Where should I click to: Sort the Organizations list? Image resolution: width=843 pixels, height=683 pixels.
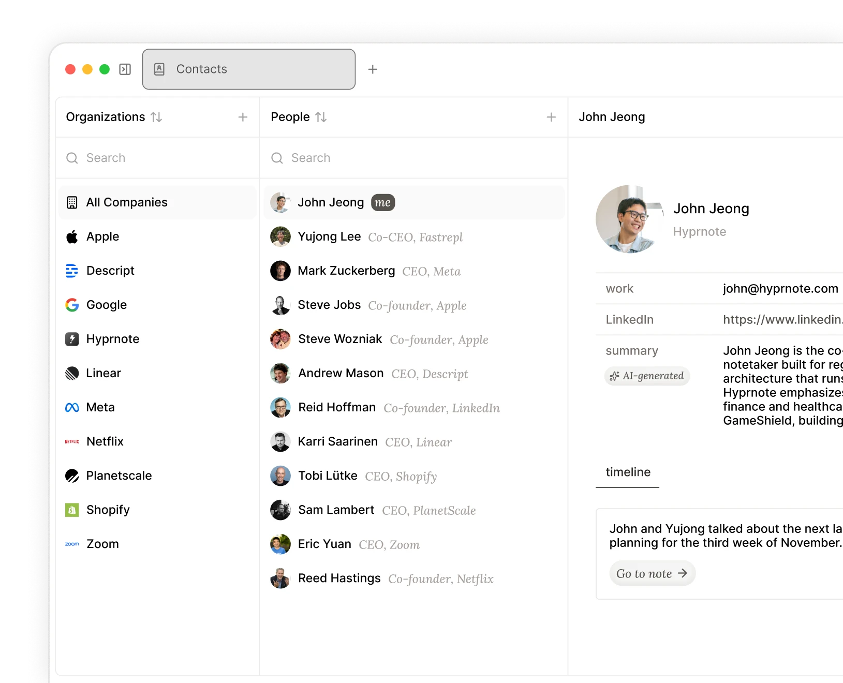point(156,117)
